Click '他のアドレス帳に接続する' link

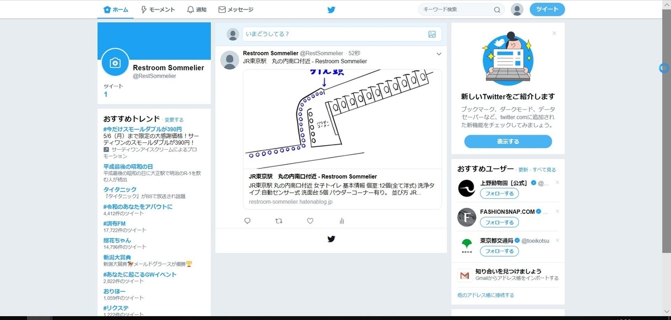coord(485,295)
